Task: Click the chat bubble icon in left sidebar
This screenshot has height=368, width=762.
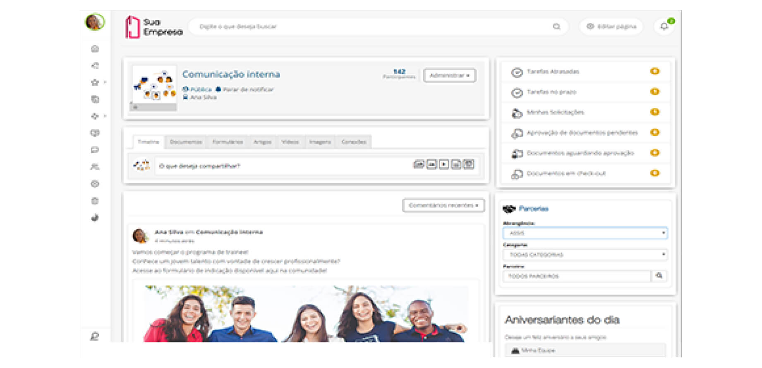Action: 95,150
